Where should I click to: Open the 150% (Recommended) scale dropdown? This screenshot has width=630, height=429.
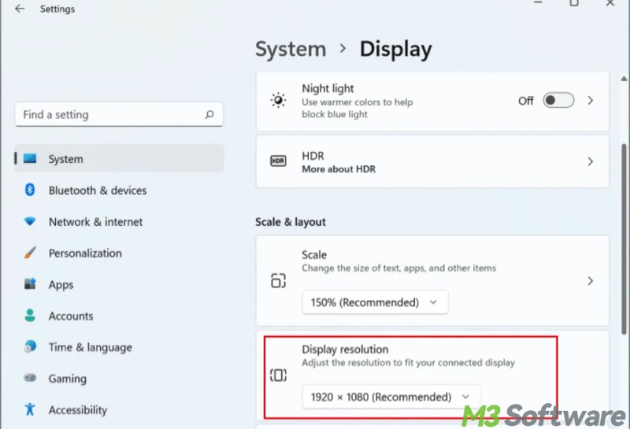[375, 302]
